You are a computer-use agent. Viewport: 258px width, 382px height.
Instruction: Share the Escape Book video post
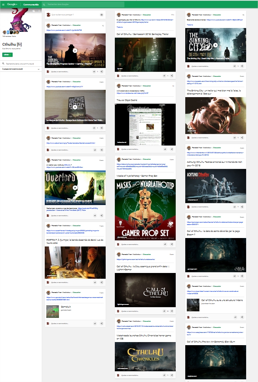(101, 128)
